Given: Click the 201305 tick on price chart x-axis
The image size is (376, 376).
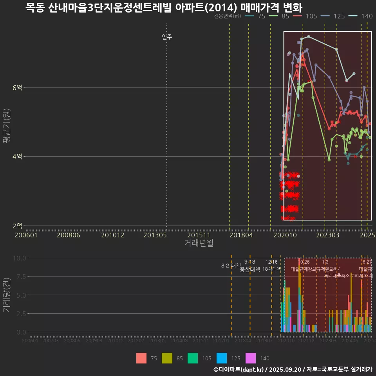Looking at the screenshot, I should point(155,235).
